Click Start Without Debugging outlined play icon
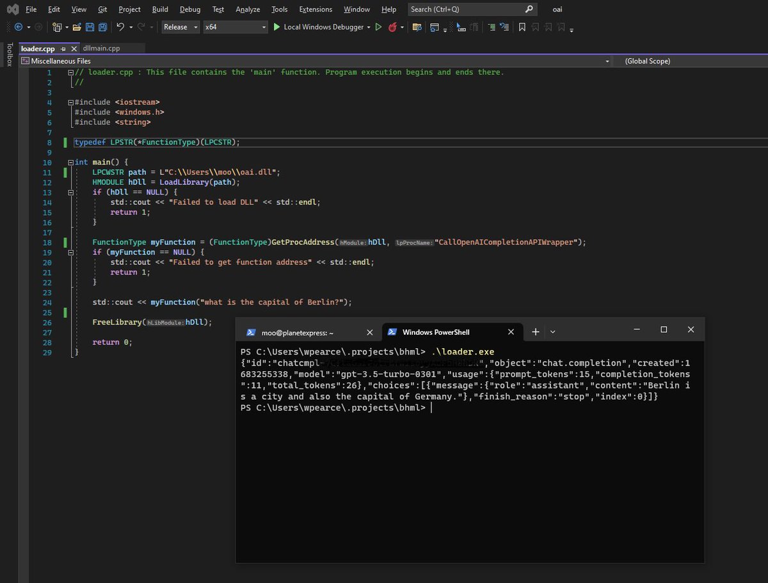The image size is (768, 583). 378,27
